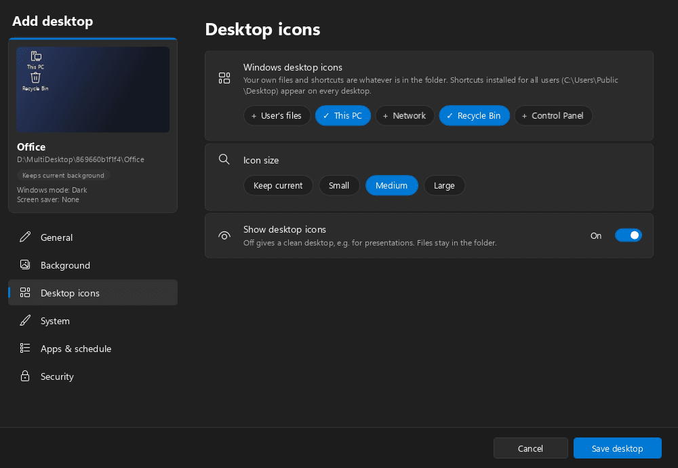Open the Apps & schedule section
This screenshot has width=678, height=468.
(x=93, y=349)
